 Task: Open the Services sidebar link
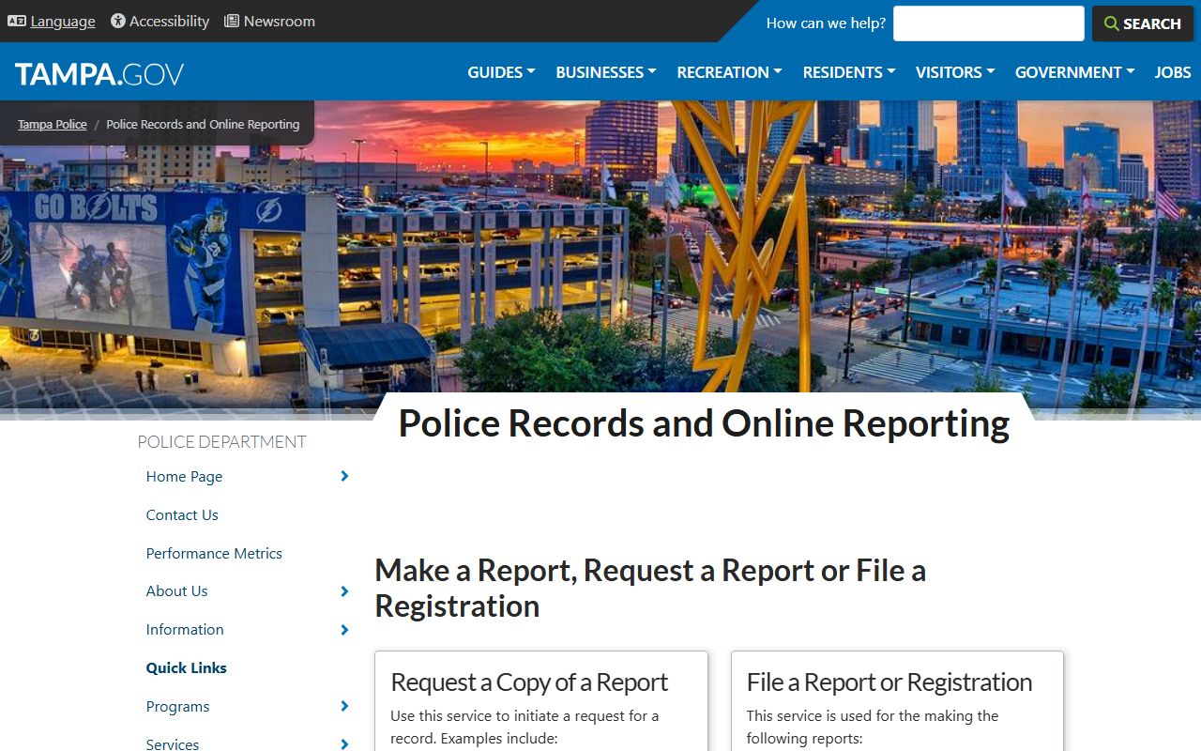coord(173,744)
